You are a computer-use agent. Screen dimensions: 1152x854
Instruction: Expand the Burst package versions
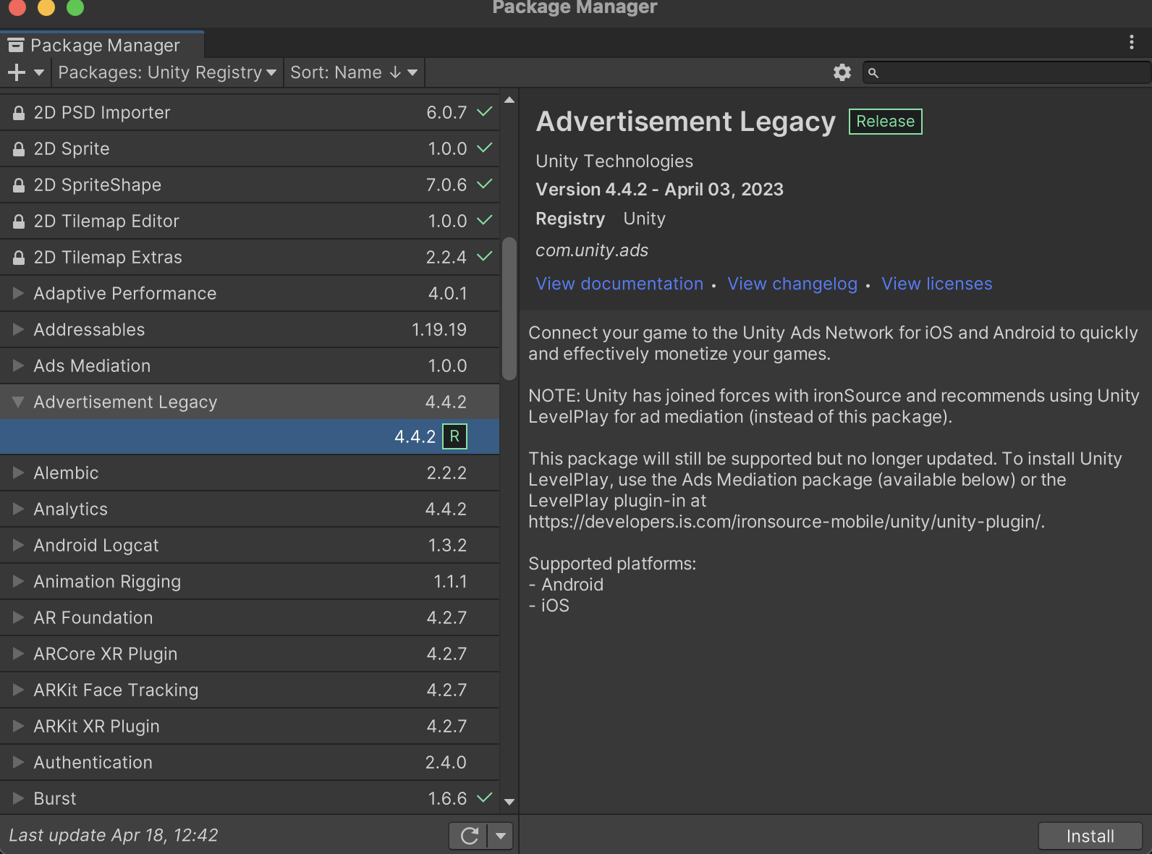tap(19, 798)
